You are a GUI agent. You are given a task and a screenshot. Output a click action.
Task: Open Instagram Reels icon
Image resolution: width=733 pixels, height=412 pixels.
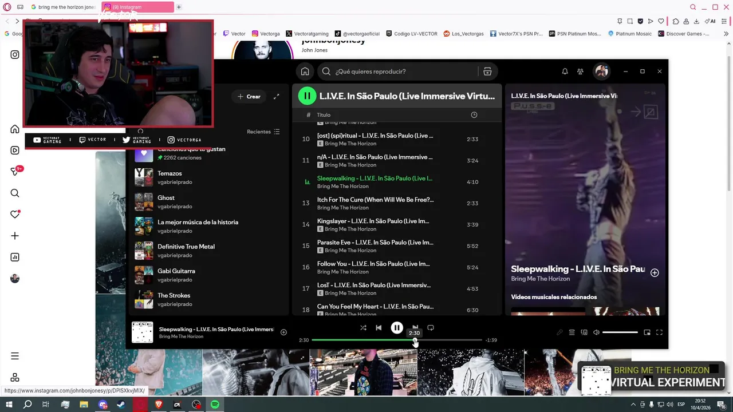pos(15,150)
